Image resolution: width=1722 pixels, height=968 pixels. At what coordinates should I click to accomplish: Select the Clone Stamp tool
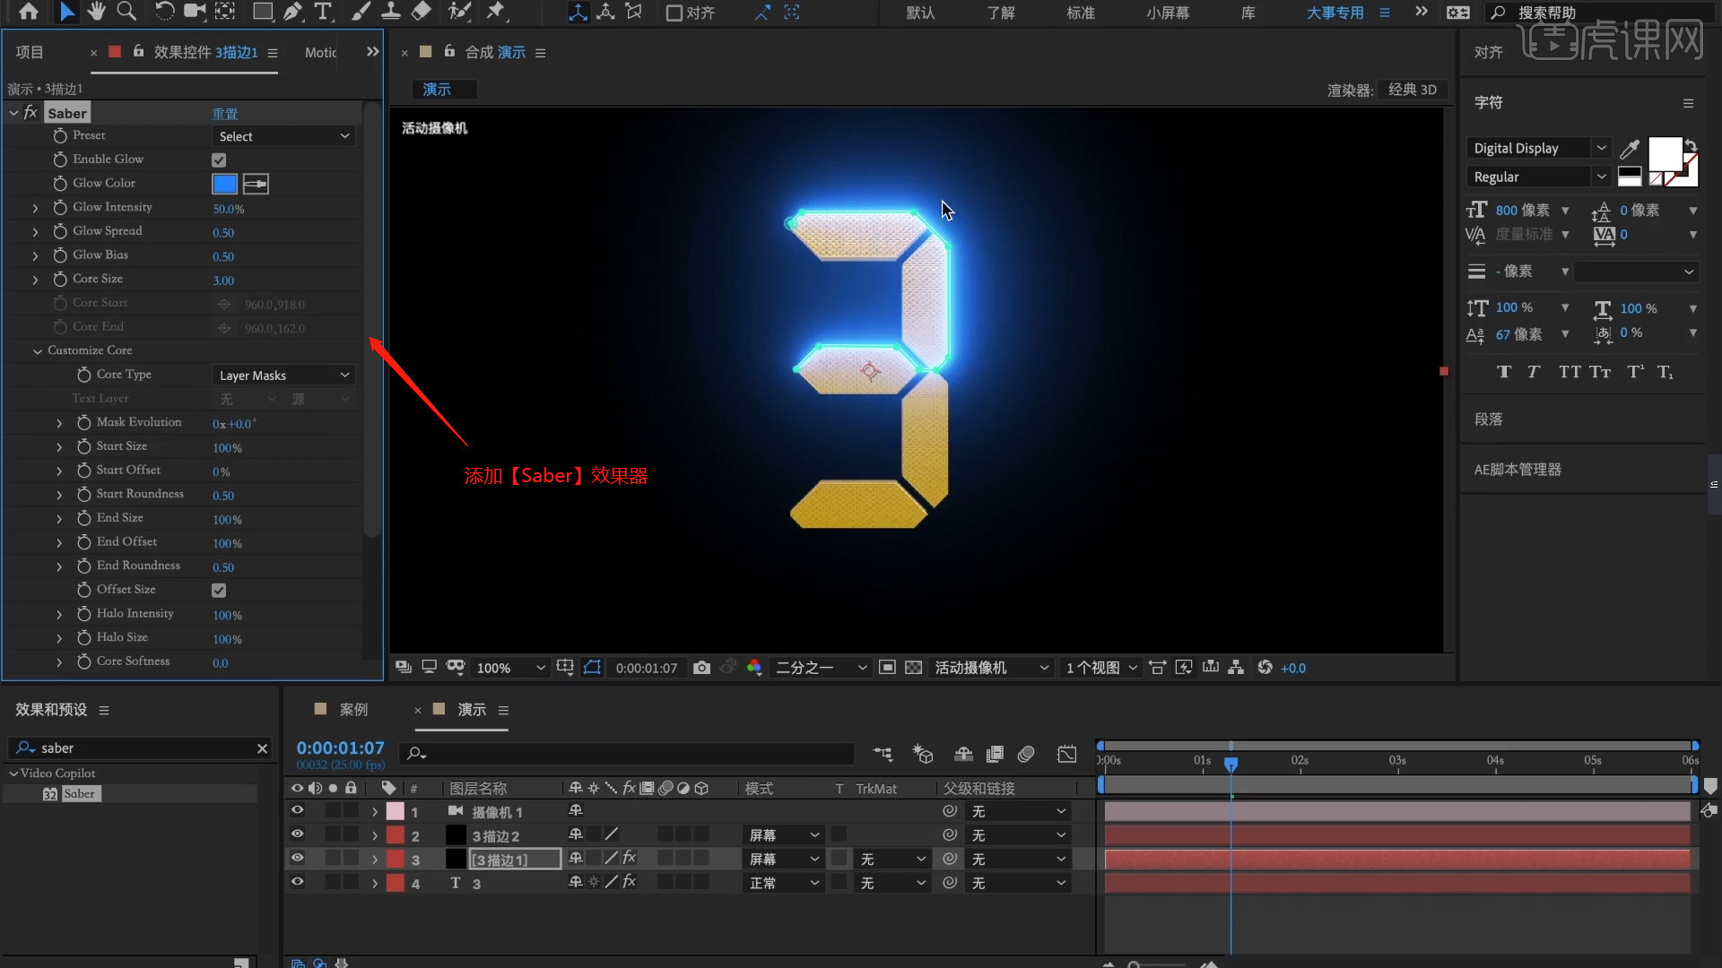pos(391,12)
